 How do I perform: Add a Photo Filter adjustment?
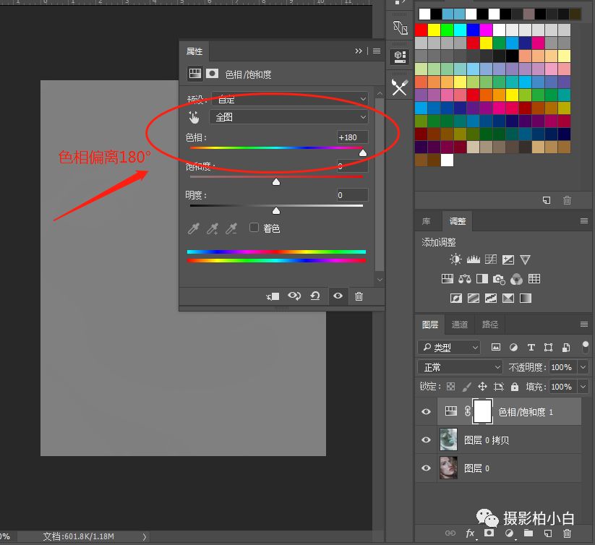coord(499,279)
